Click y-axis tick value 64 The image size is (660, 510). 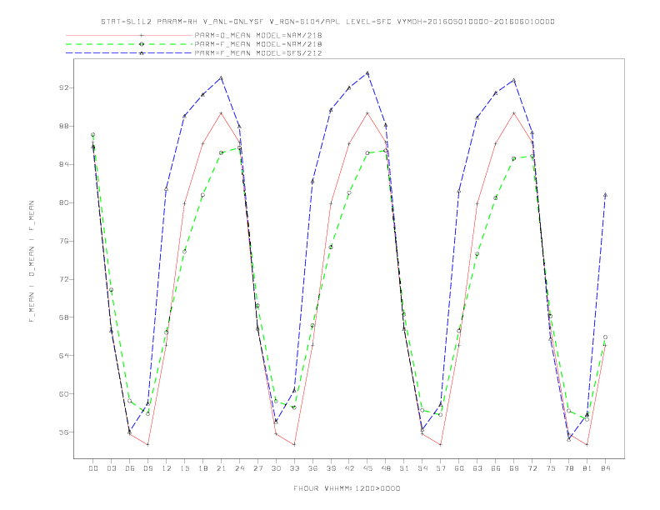(64, 356)
